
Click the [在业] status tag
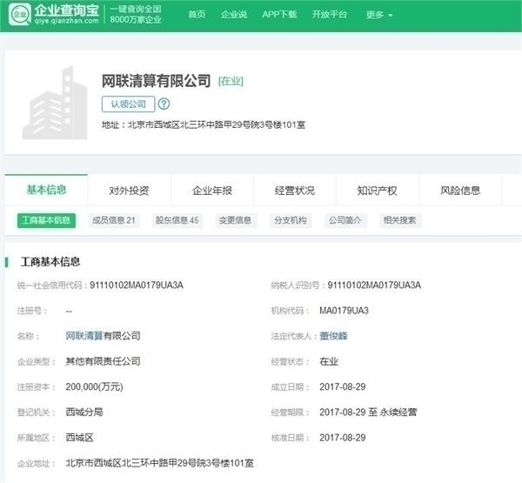[x=231, y=81]
